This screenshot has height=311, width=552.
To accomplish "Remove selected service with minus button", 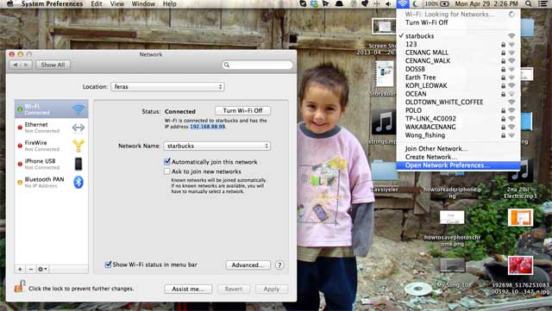I will point(31,269).
